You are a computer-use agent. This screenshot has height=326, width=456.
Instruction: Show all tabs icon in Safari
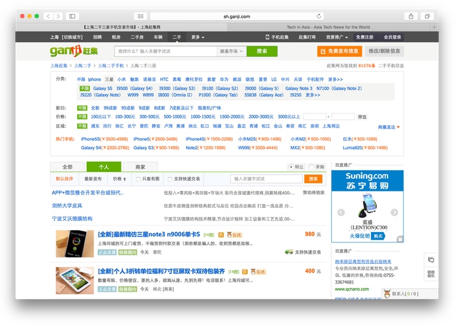(x=427, y=16)
